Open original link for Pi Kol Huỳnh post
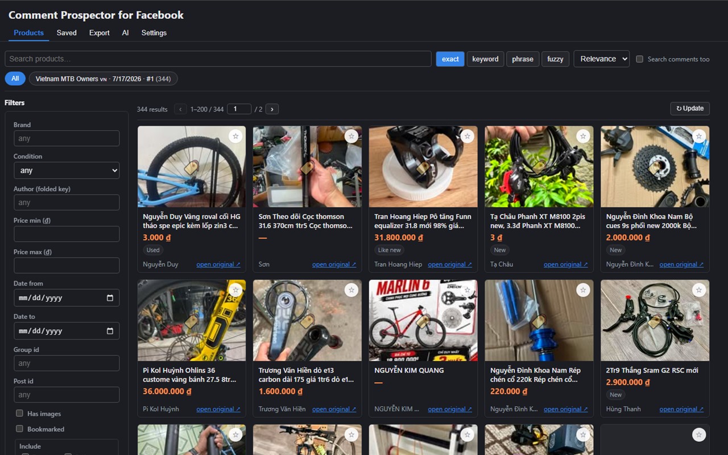 (x=218, y=409)
